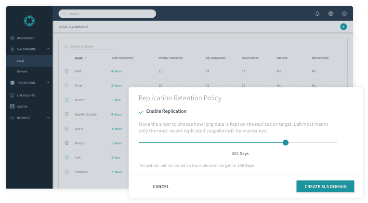This screenshot has width=368, height=203.
Task: Click the Create SLA Domain button
Action: (325, 186)
